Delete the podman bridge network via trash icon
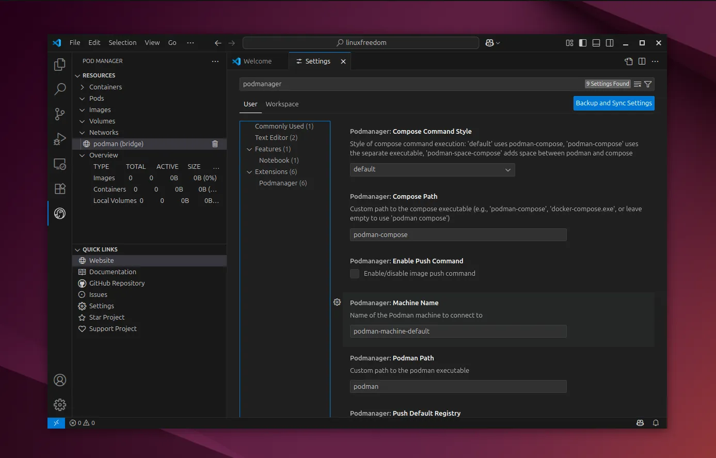The height and width of the screenshot is (458, 716). click(215, 144)
